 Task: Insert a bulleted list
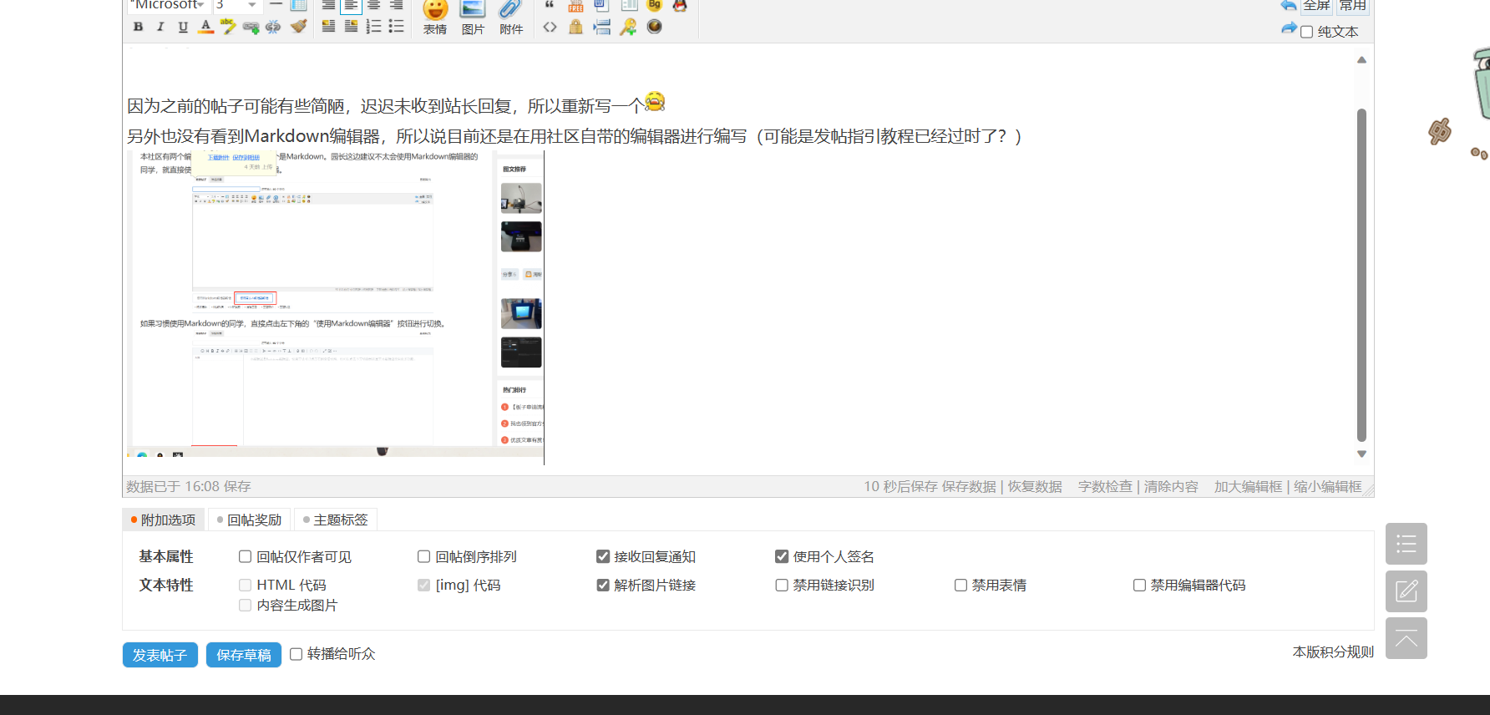coord(396,27)
